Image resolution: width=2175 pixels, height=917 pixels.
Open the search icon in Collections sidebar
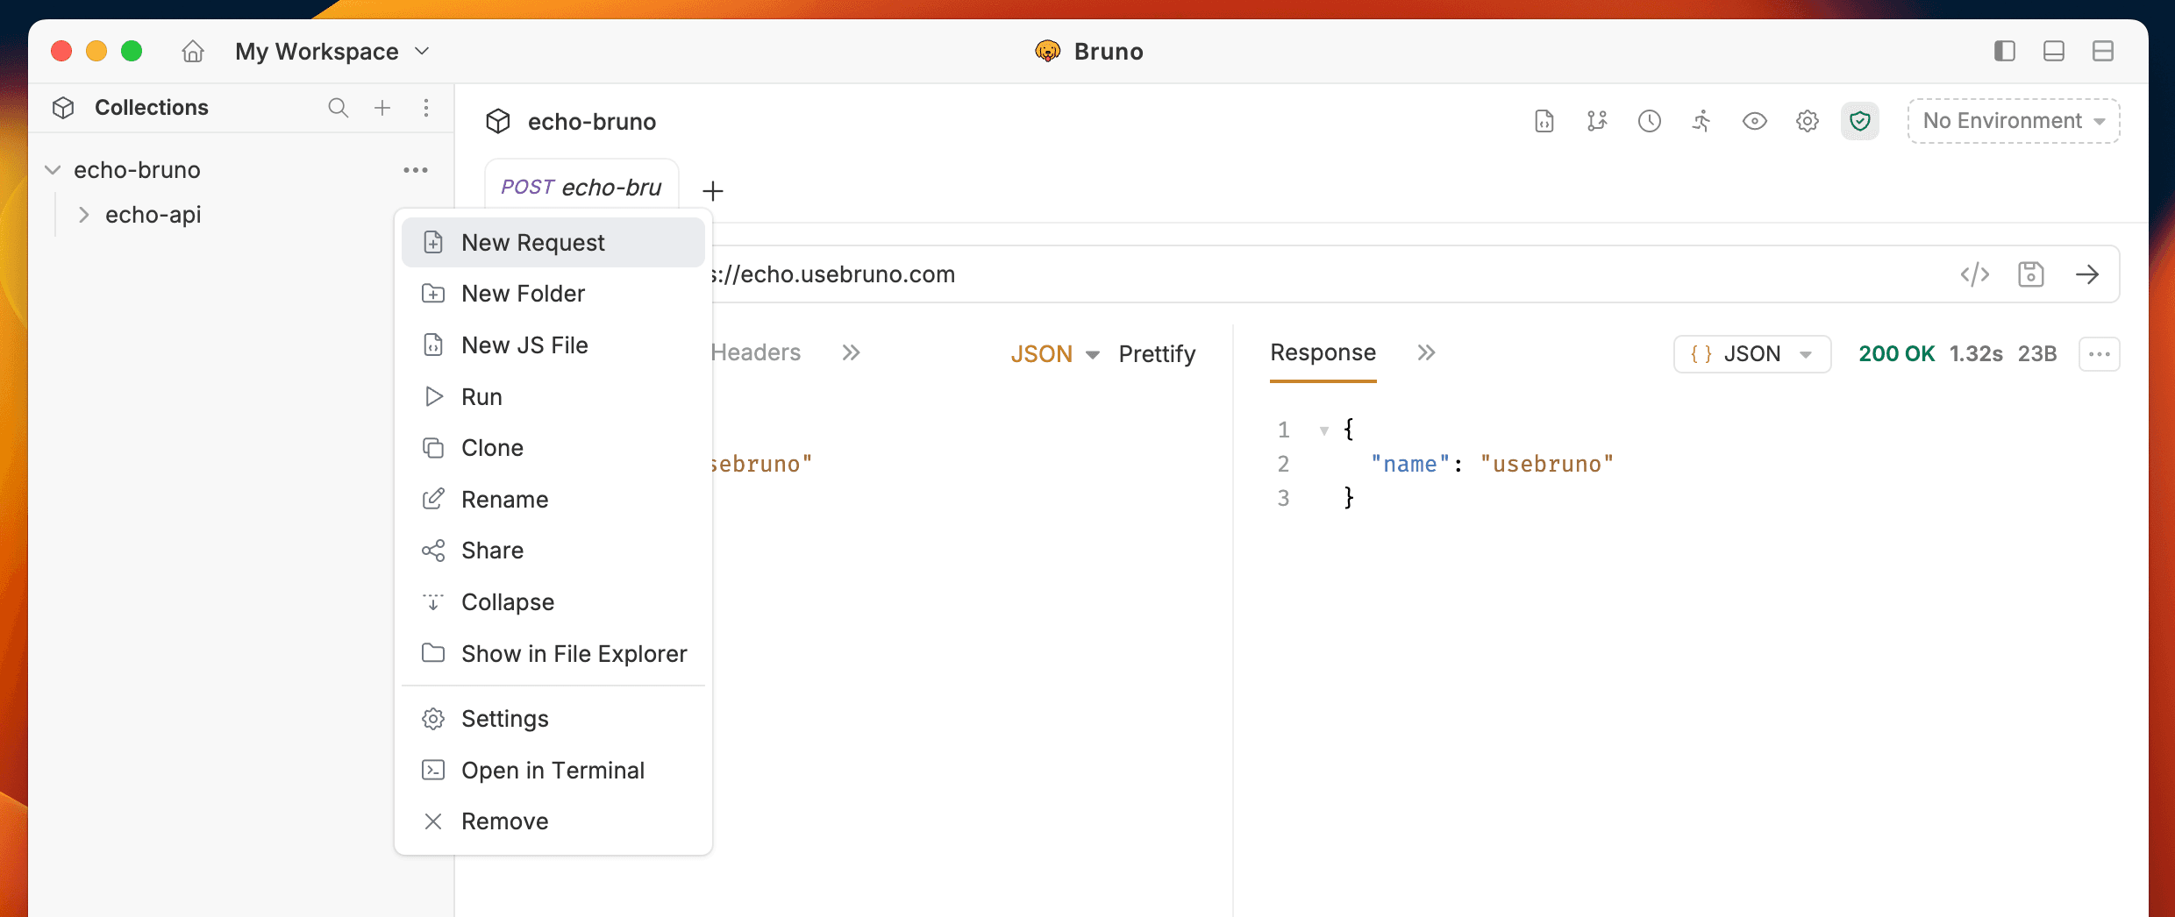[339, 108]
